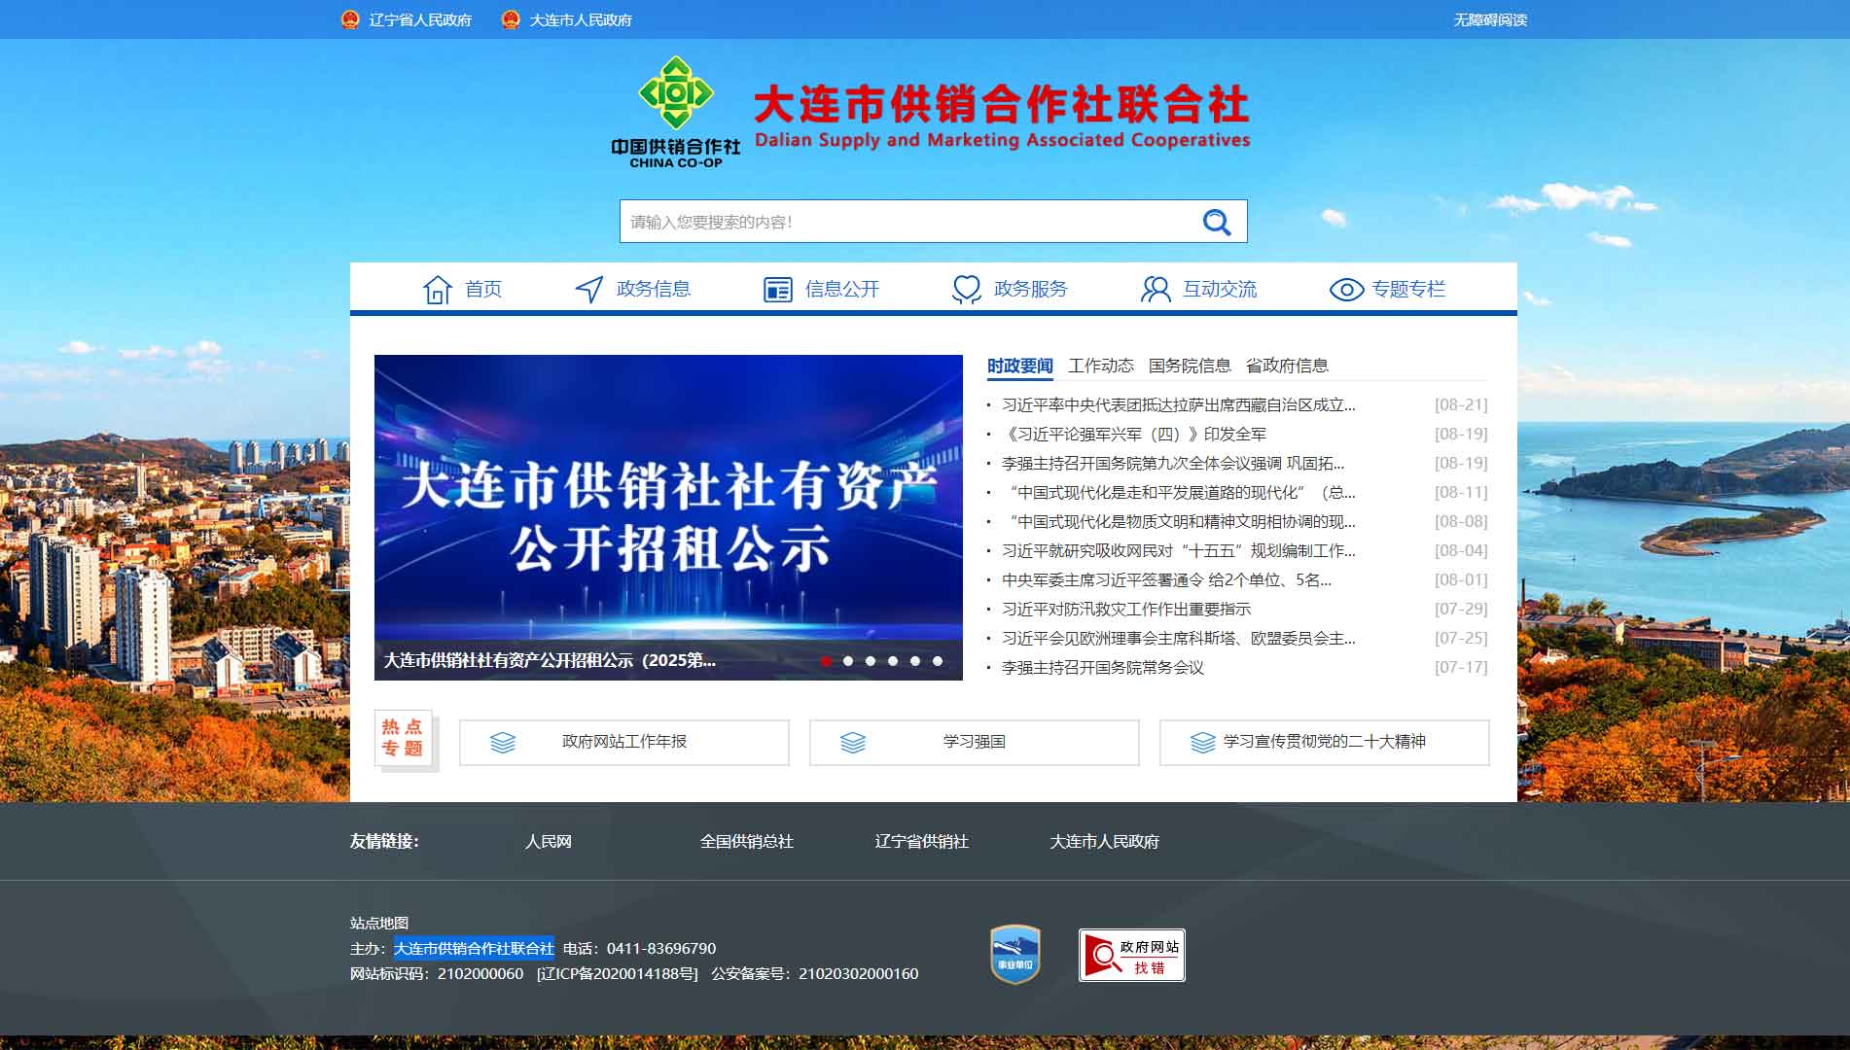Select the third carousel dot

[871, 661]
